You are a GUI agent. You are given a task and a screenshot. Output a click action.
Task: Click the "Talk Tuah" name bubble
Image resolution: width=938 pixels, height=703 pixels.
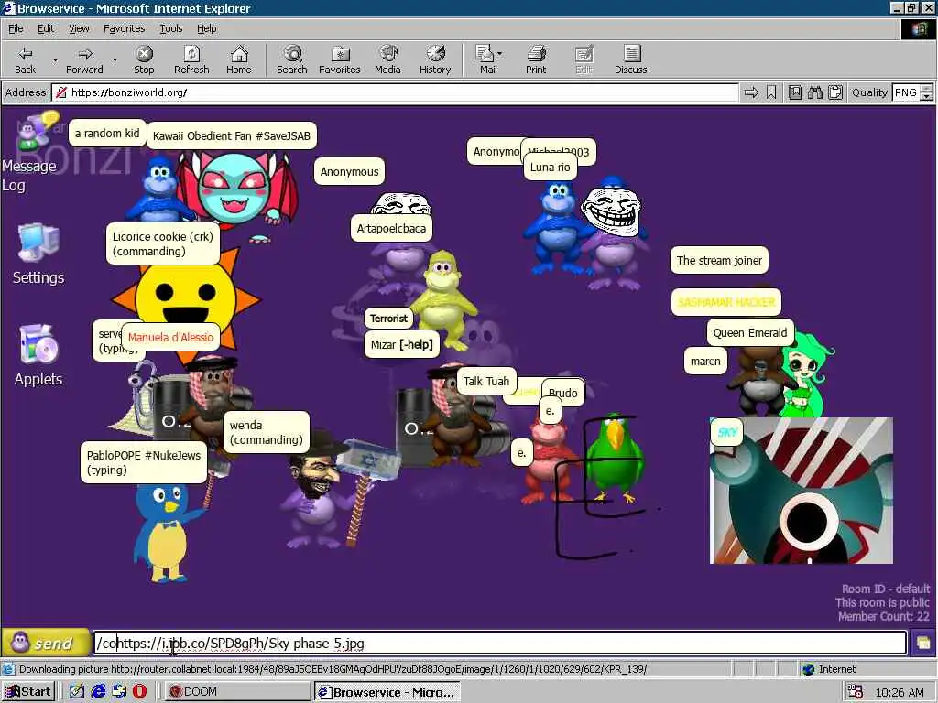tap(486, 382)
